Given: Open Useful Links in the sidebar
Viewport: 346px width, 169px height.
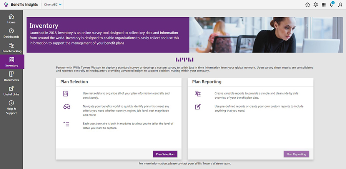Looking at the screenshot, I should (11, 91).
